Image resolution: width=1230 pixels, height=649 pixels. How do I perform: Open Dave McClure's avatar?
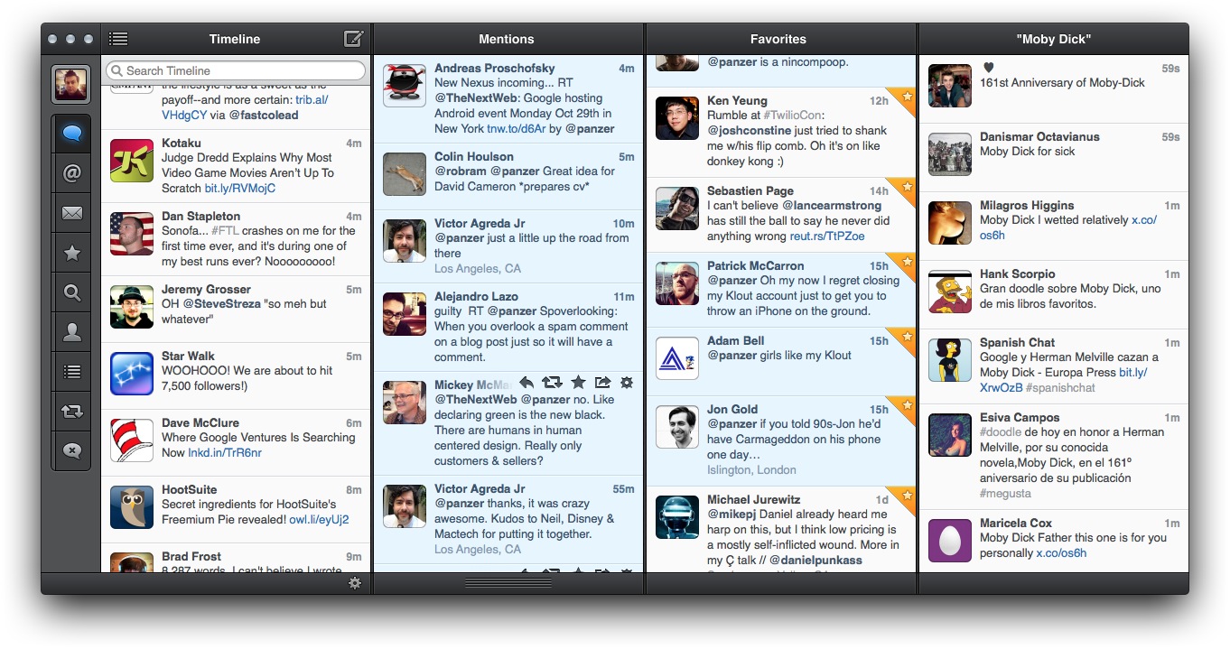pos(132,441)
